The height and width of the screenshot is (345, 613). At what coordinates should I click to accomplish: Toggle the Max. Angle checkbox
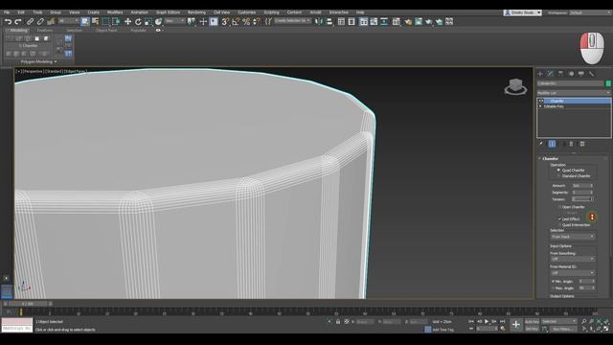(553, 287)
